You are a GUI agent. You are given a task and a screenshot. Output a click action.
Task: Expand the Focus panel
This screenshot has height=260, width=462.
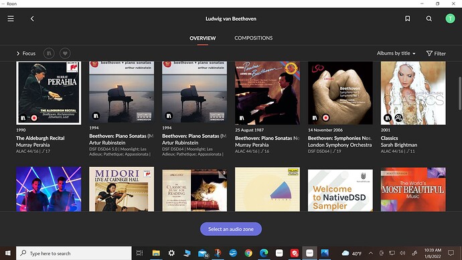click(26, 54)
